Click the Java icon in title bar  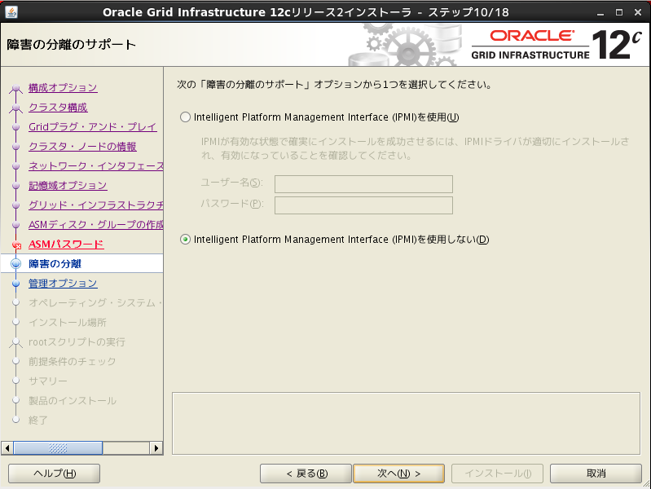(x=11, y=12)
